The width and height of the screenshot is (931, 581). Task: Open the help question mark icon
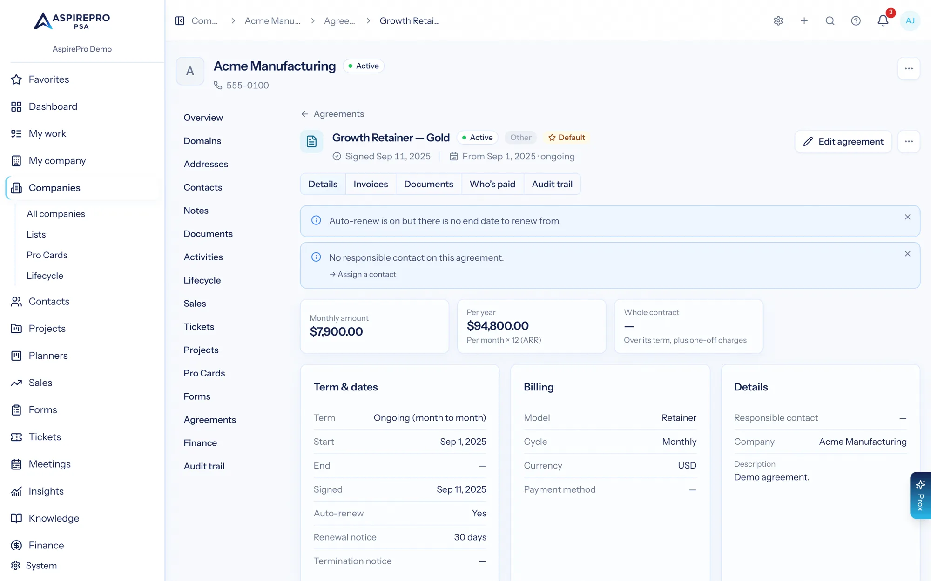[x=856, y=21]
